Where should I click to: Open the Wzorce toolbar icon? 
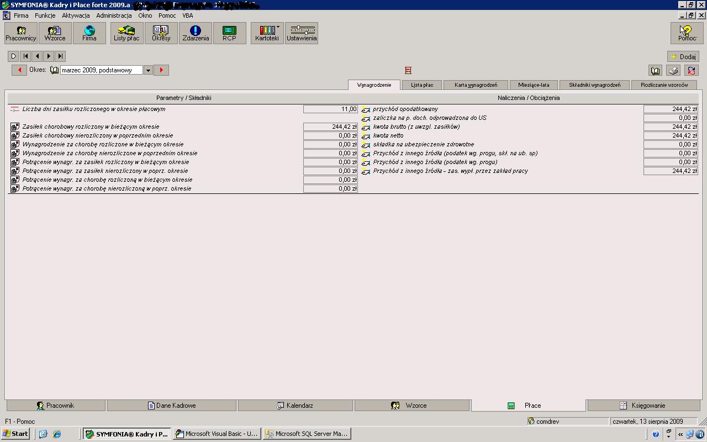point(55,33)
